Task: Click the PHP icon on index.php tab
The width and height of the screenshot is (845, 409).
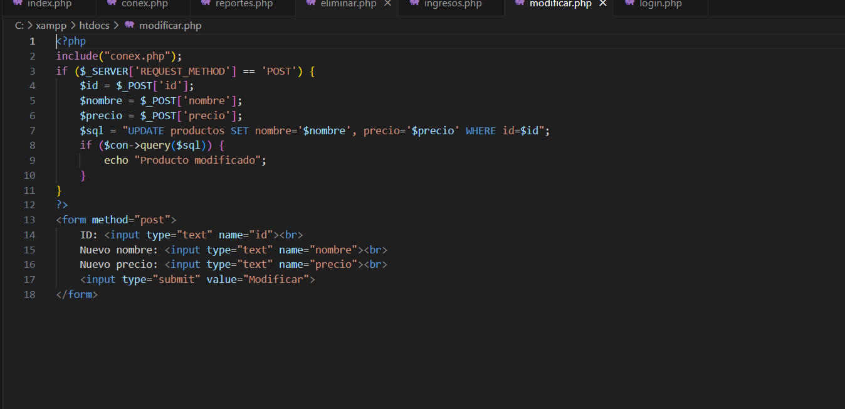Action: [18, 3]
